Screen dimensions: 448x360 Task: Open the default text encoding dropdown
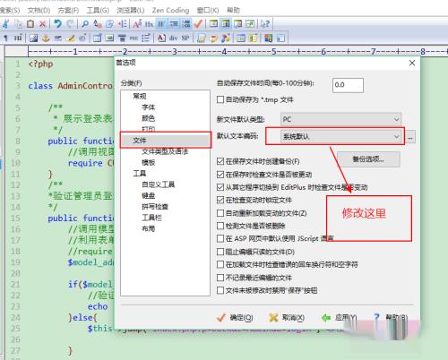point(340,137)
